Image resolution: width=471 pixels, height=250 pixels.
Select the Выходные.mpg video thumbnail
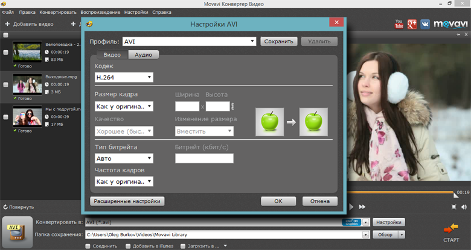27,84
